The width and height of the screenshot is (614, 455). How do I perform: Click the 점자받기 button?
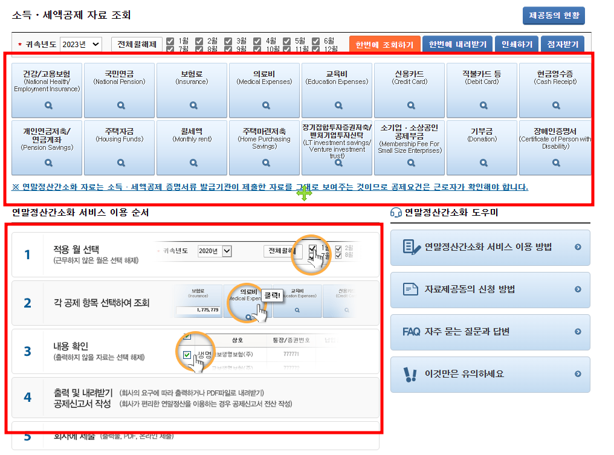coord(563,44)
